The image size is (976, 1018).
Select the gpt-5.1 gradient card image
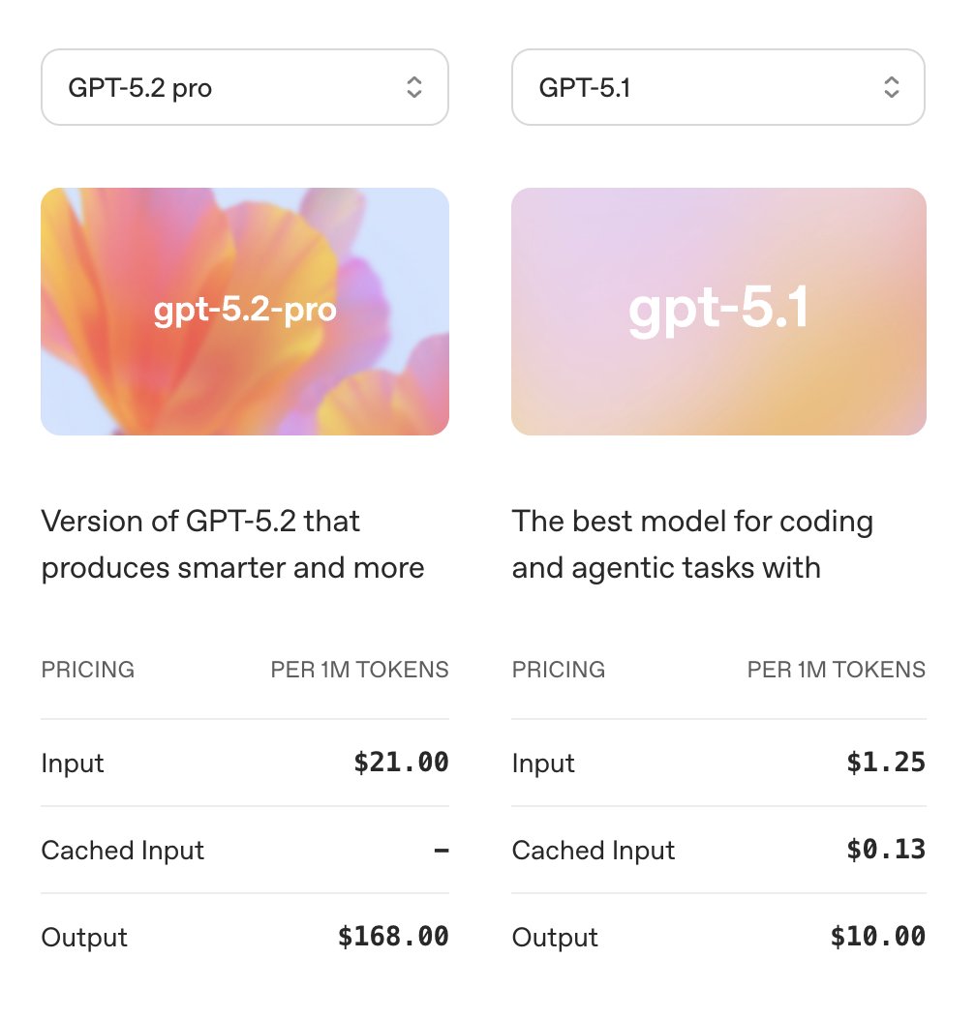tap(718, 312)
